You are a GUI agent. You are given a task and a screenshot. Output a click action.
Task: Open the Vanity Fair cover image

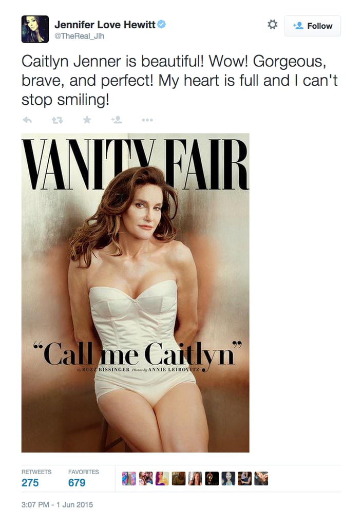136,293
